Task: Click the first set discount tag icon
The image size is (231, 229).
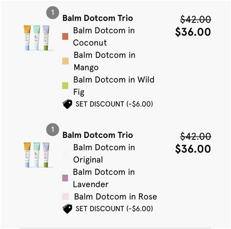Action: click(67, 104)
